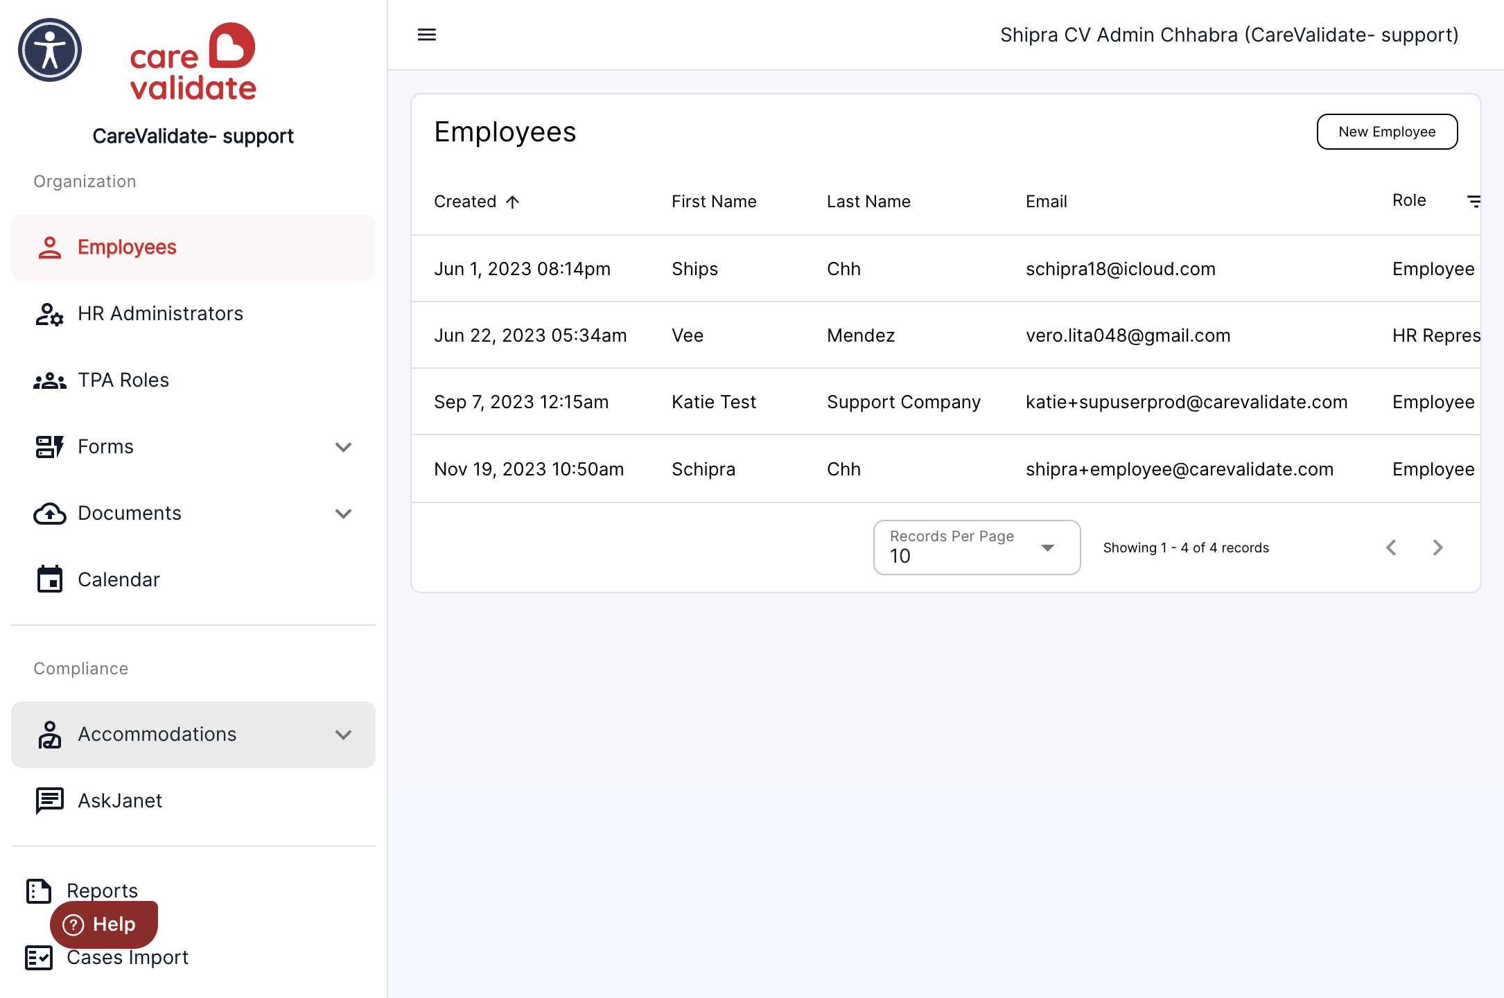
Task: Toggle the hamburger menu icon
Action: [x=427, y=35]
